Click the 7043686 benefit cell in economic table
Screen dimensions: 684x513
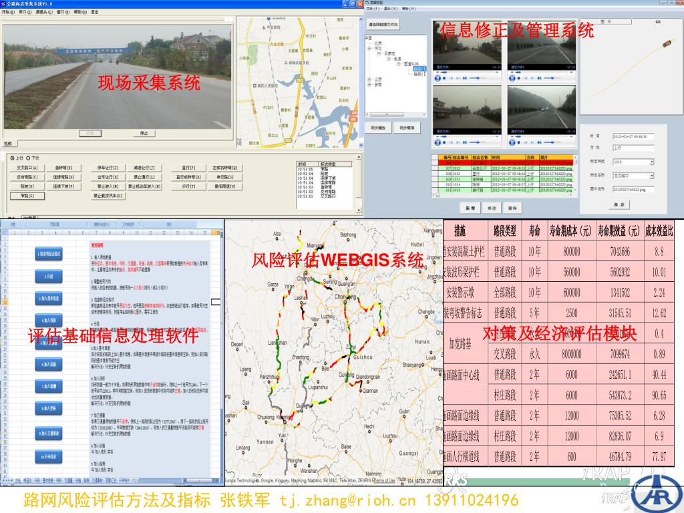coord(620,251)
